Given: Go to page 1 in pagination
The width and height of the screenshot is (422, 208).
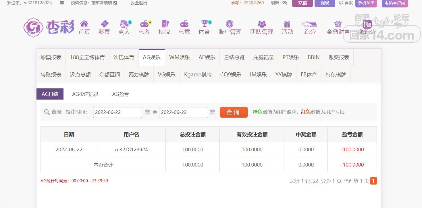Looking at the screenshot, I should (373, 181).
